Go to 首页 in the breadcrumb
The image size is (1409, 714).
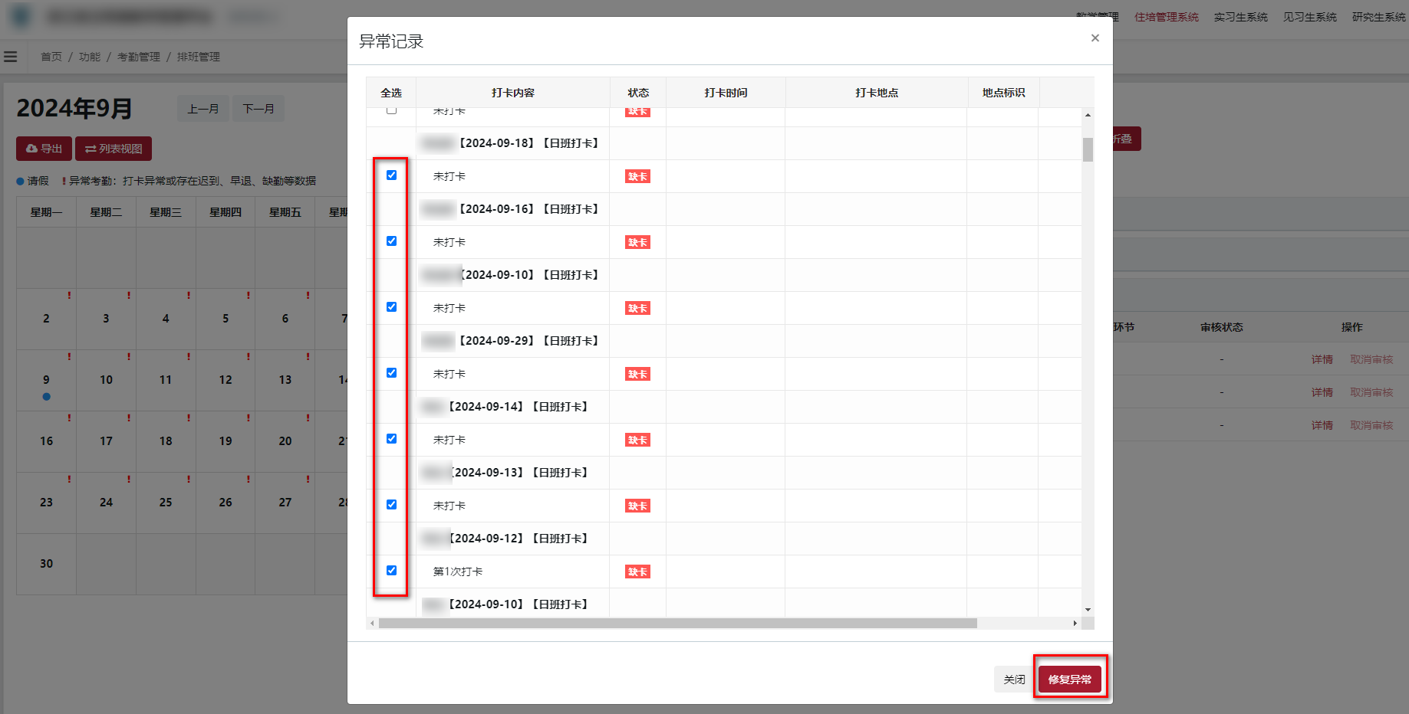pyautogui.click(x=51, y=57)
